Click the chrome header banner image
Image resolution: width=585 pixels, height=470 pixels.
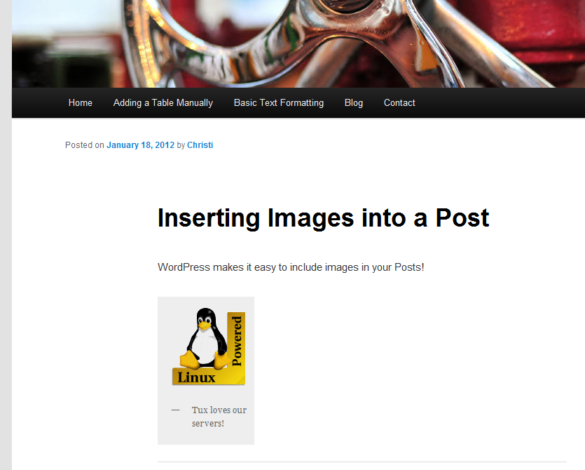tap(298, 42)
